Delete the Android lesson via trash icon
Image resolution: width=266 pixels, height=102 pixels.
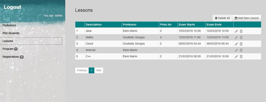coord(241,50)
